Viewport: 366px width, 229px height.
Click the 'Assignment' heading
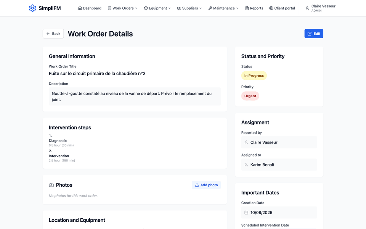coord(255,123)
